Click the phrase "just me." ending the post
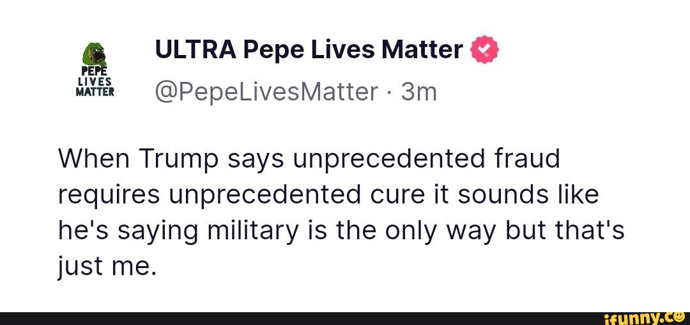Image resolution: width=690 pixels, height=325 pixels. [107, 263]
